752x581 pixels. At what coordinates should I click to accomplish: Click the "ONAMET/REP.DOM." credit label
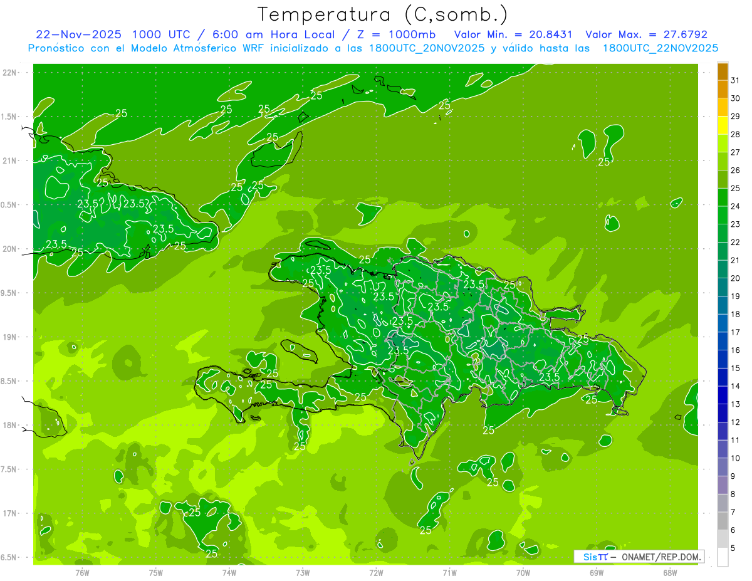662,557
